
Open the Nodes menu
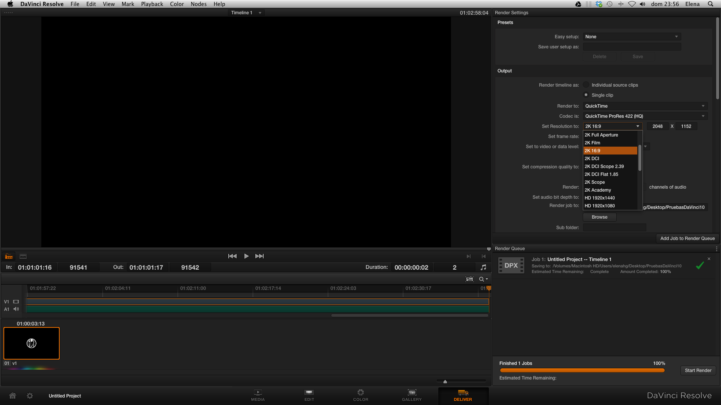pos(199,4)
